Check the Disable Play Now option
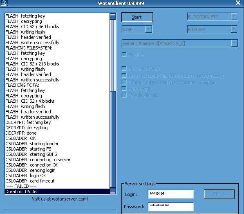 124,95
